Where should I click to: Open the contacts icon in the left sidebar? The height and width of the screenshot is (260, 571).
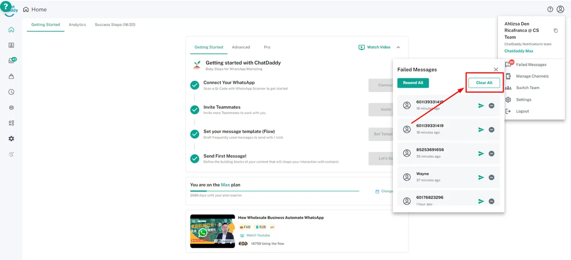(11, 45)
